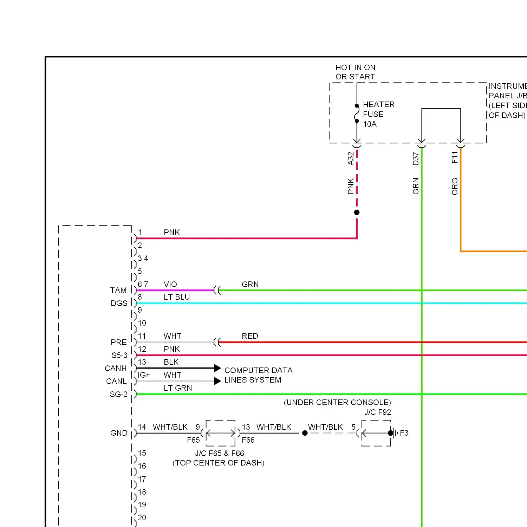Viewport: 527px width, 527px height.
Task: Click pin number 5 at J/C F92
Action: click(353, 427)
